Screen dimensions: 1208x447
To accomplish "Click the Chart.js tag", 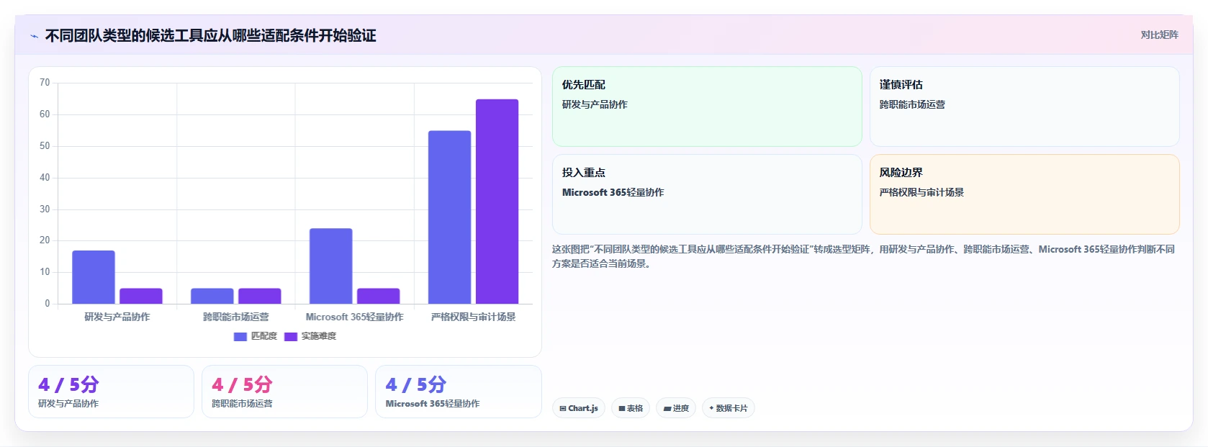I will tap(579, 408).
